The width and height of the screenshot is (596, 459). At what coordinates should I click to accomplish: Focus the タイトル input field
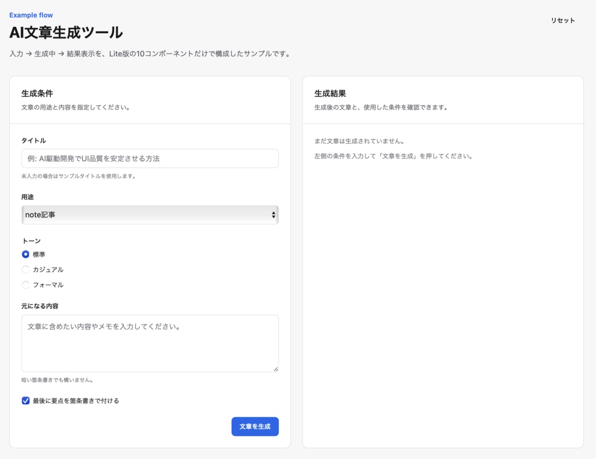click(150, 158)
